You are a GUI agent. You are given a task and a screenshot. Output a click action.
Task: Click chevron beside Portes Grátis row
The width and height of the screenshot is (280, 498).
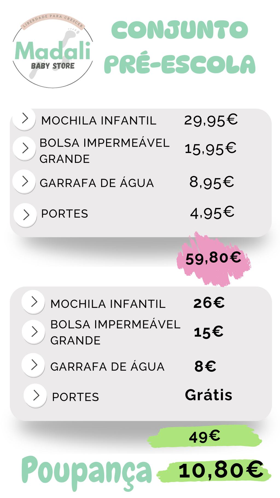[35, 396]
